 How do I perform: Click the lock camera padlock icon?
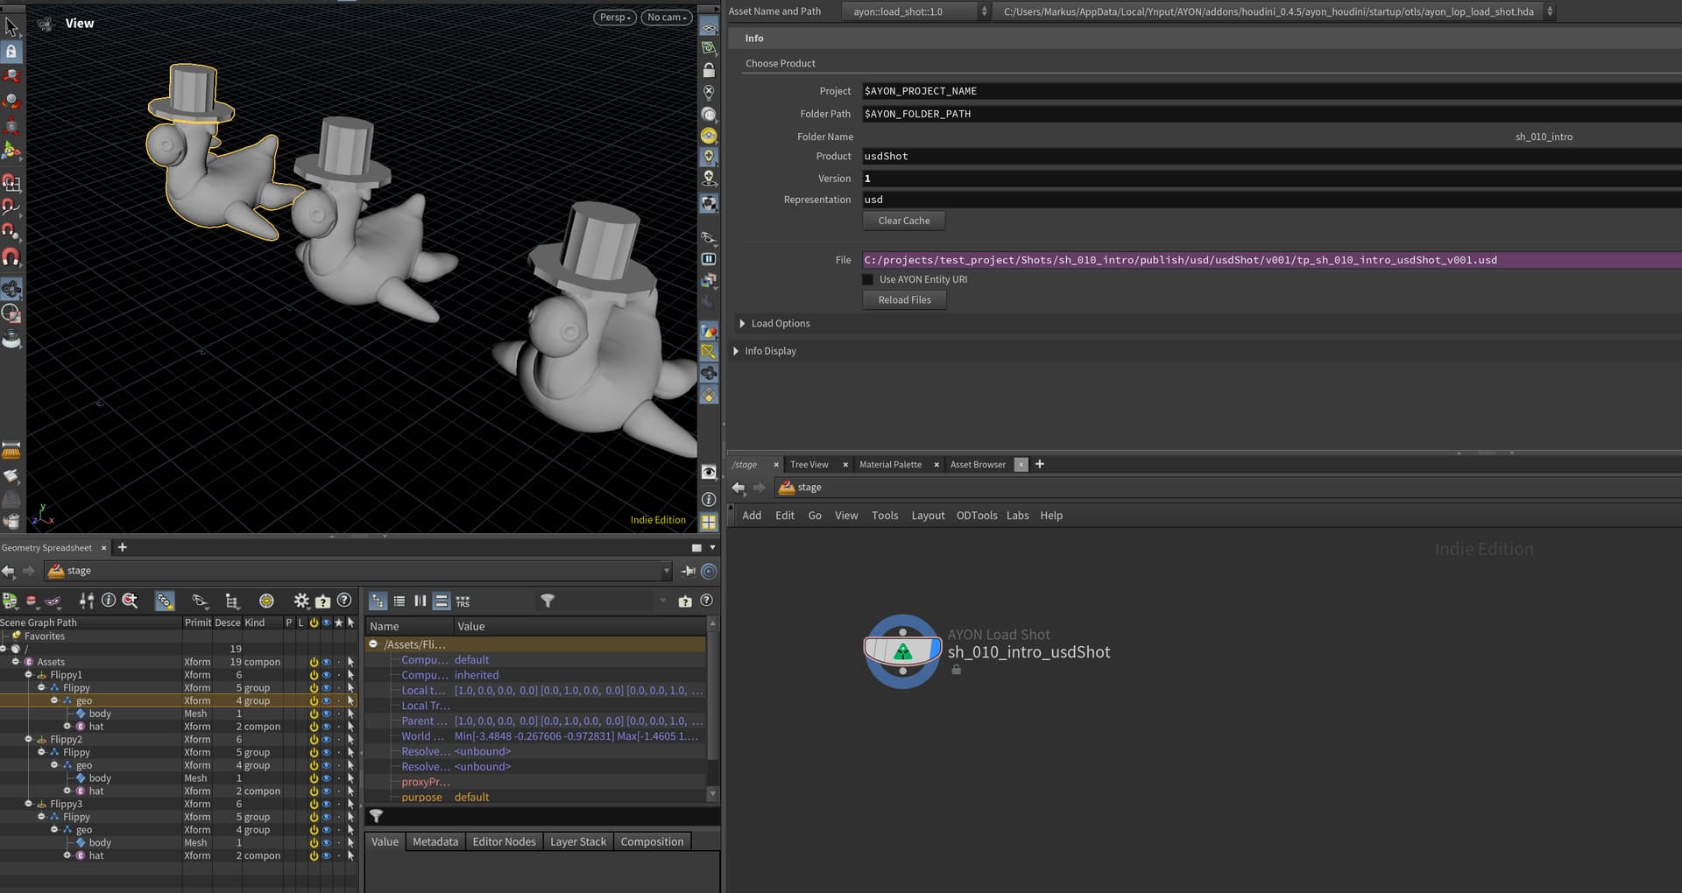[709, 70]
